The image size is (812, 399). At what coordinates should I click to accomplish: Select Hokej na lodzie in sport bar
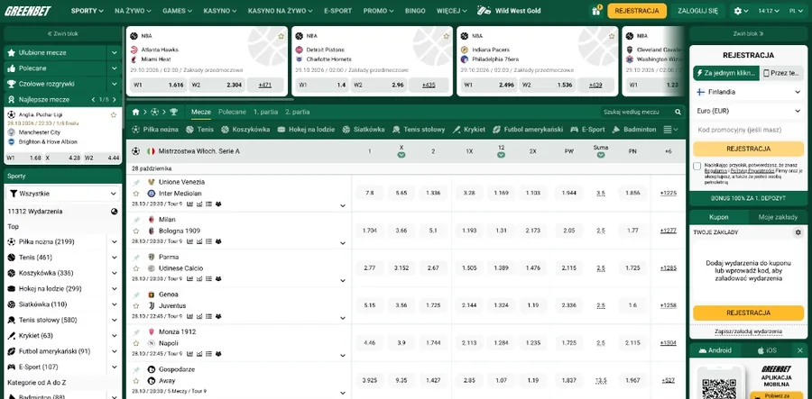[306, 130]
